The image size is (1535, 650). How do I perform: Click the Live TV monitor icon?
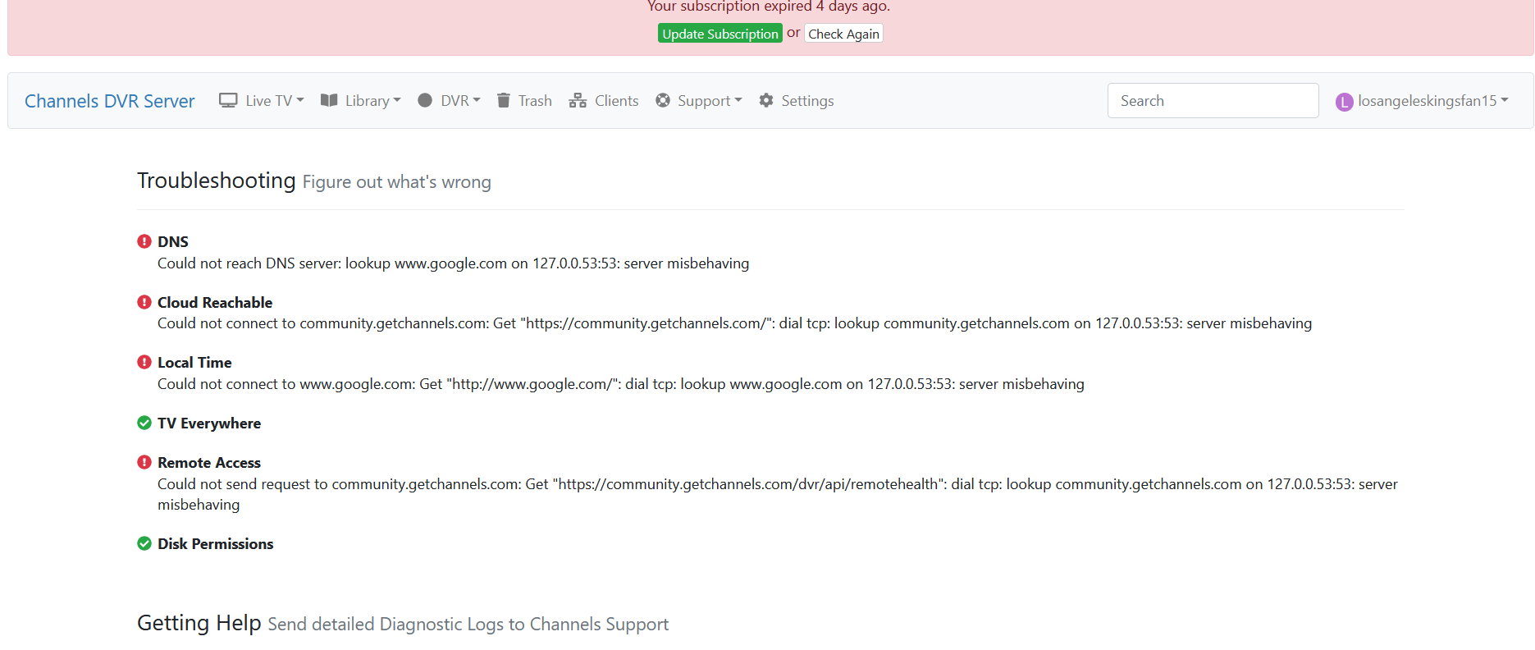click(228, 100)
